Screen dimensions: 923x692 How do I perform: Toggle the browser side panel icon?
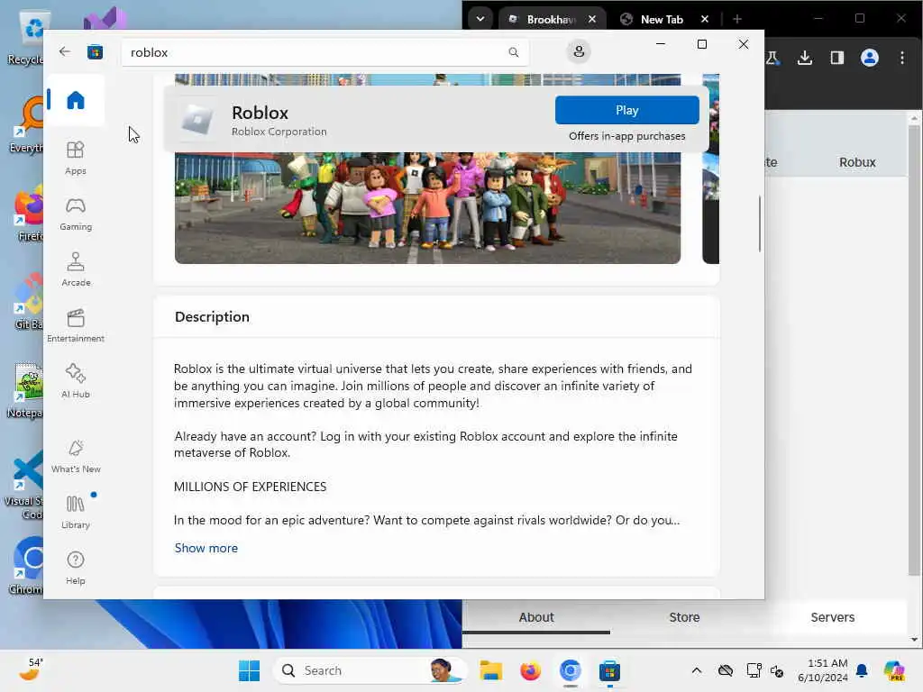(x=837, y=58)
